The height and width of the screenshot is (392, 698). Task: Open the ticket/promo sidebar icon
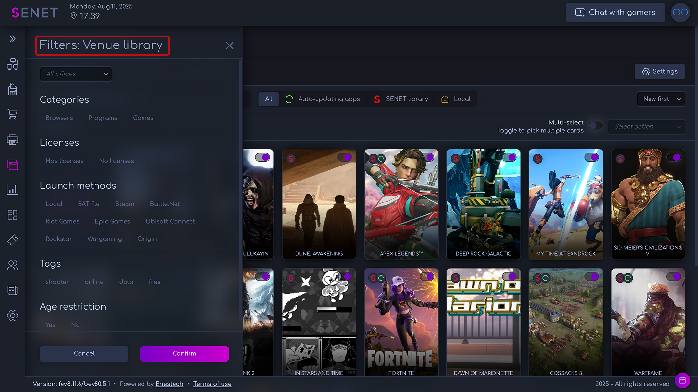[13, 240]
